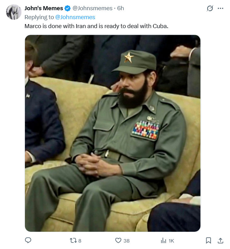Open the tweet via the 6h timestamp

point(121,8)
